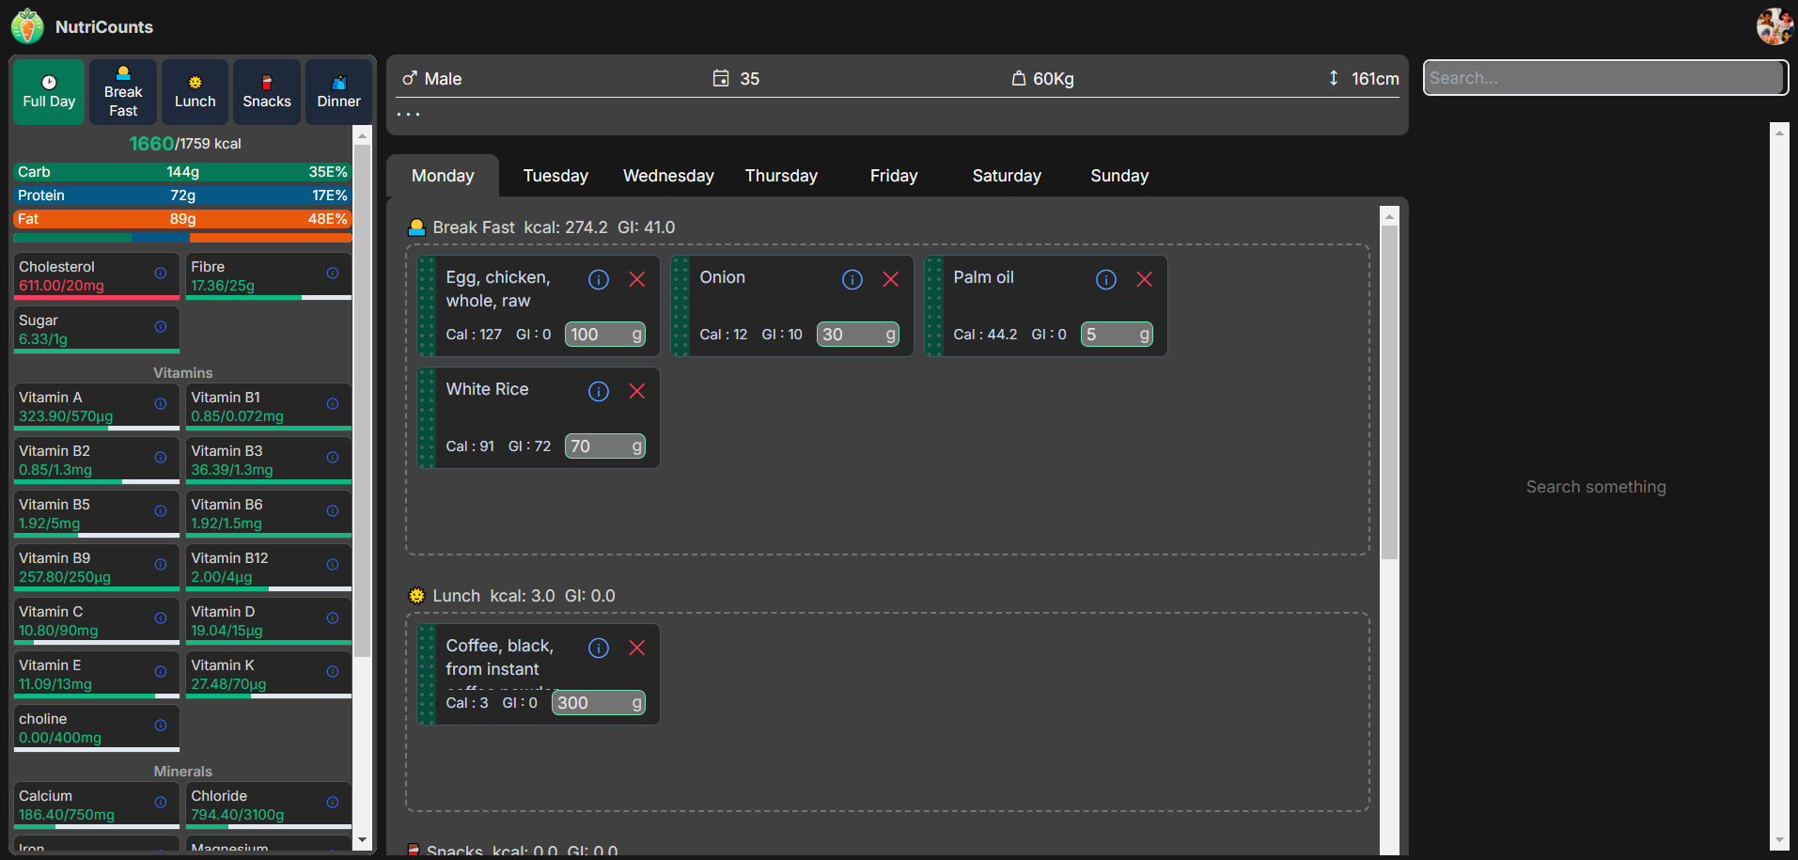Switch to the Monday tab
Image resolution: width=1798 pixels, height=860 pixels.
tap(443, 176)
